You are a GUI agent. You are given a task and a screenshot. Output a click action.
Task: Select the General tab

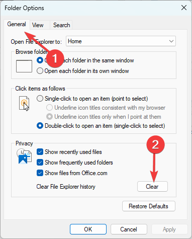tap(17, 24)
